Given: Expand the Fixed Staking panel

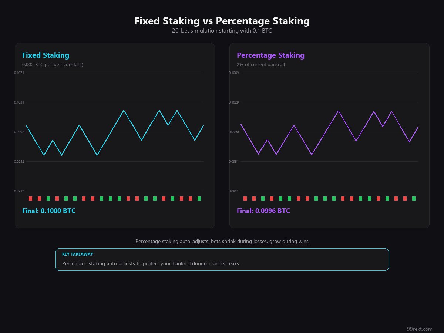Looking at the screenshot, I should [115, 135].
